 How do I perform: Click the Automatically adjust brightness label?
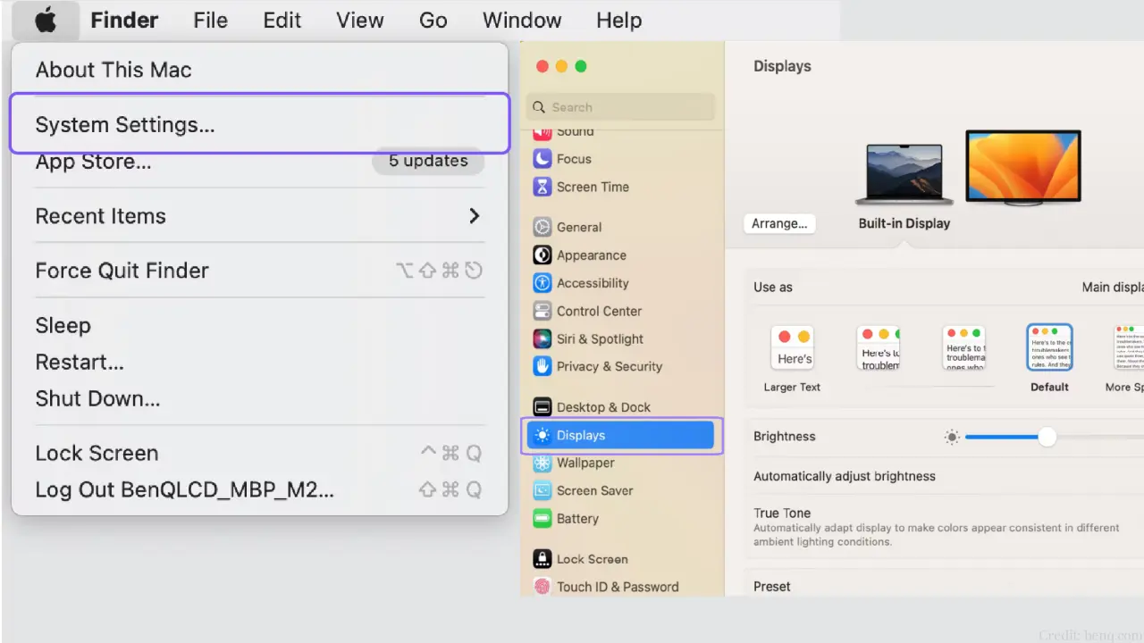(x=845, y=476)
